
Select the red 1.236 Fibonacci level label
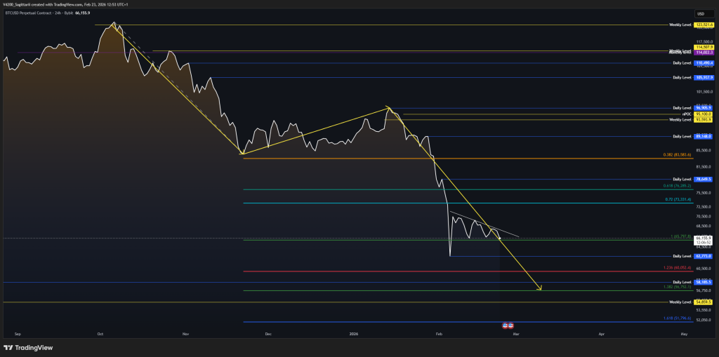[678, 268]
